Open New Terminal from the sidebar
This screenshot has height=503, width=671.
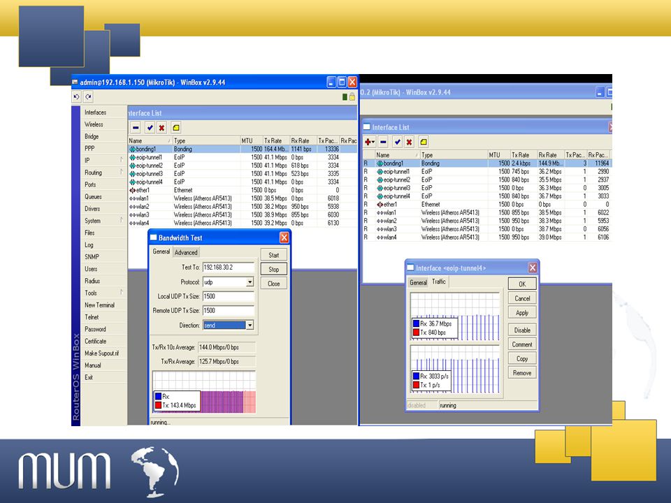point(100,305)
